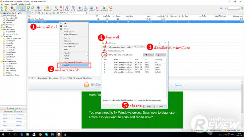Click the taskbar search magnifier icon
Screen dimensions: 244x137
pyautogui.click(x=9, y=135)
